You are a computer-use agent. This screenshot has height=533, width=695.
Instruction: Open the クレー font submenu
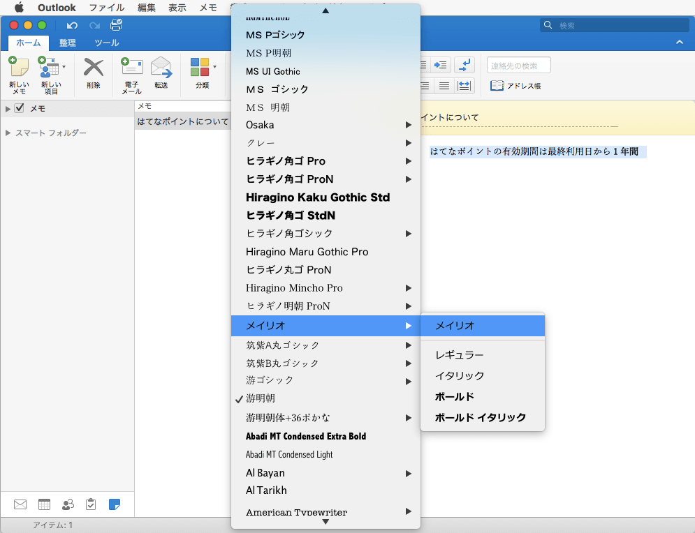[325, 143]
